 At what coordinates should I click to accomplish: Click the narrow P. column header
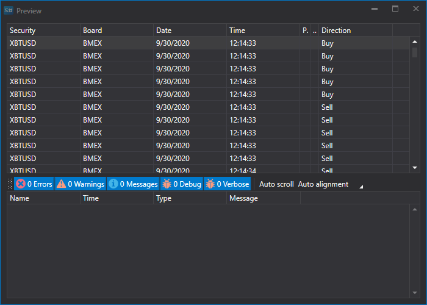pos(305,30)
